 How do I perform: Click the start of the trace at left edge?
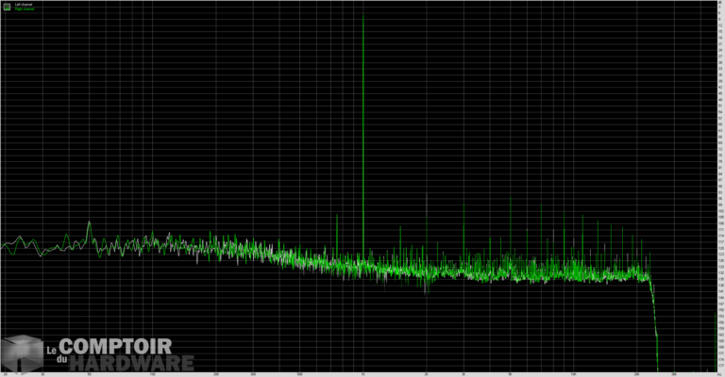(4, 246)
